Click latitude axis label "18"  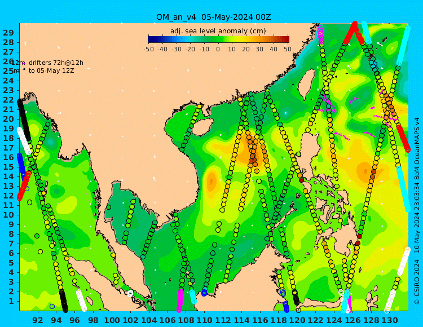click(x=8, y=138)
